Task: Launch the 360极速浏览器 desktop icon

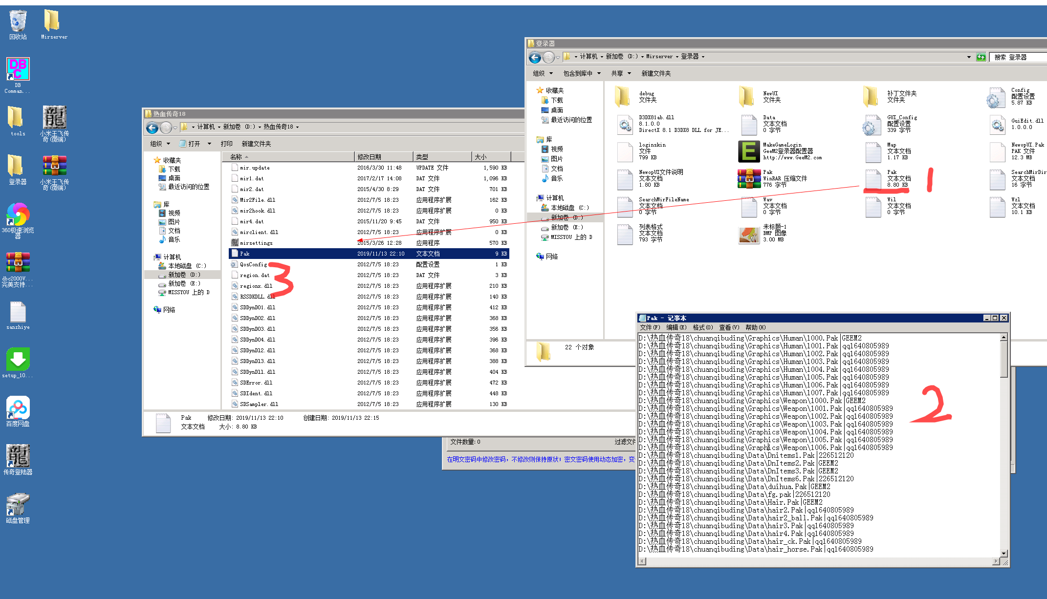Action: tap(18, 220)
